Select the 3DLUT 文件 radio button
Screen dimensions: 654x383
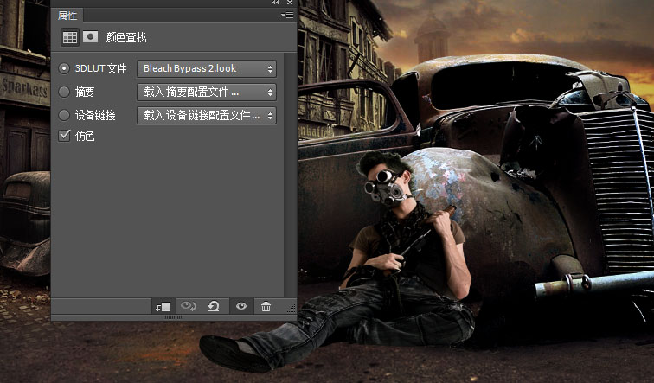tap(64, 68)
